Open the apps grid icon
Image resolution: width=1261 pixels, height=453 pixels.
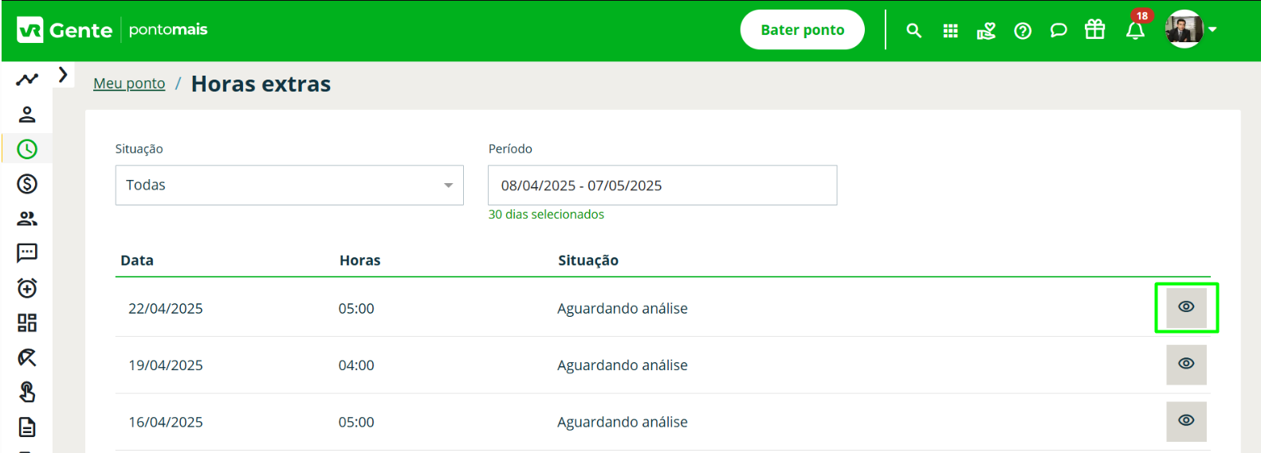(x=950, y=30)
